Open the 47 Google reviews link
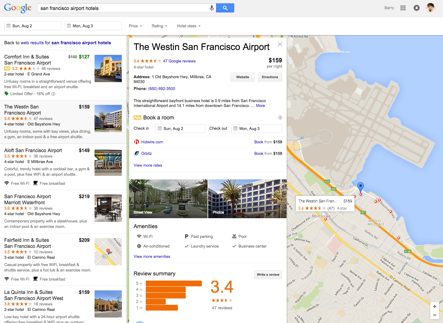This screenshot has height=323, width=443. click(179, 61)
